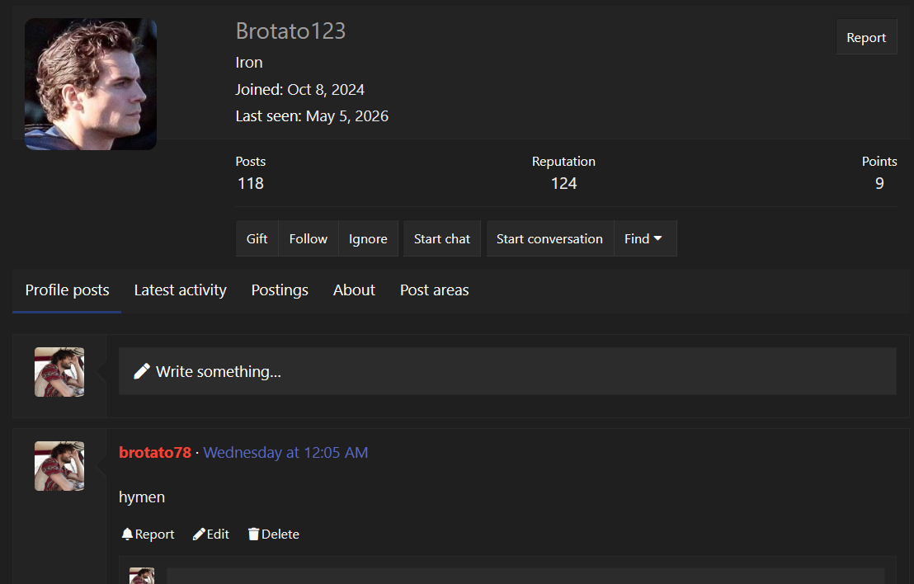Click Start conversation button
This screenshot has height=584, width=914.
pyautogui.click(x=549, y=239)
